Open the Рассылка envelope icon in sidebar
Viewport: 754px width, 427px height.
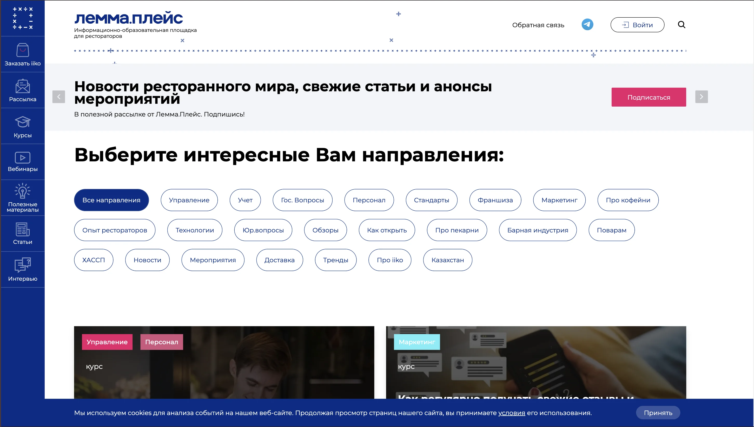tap(23, 86)
